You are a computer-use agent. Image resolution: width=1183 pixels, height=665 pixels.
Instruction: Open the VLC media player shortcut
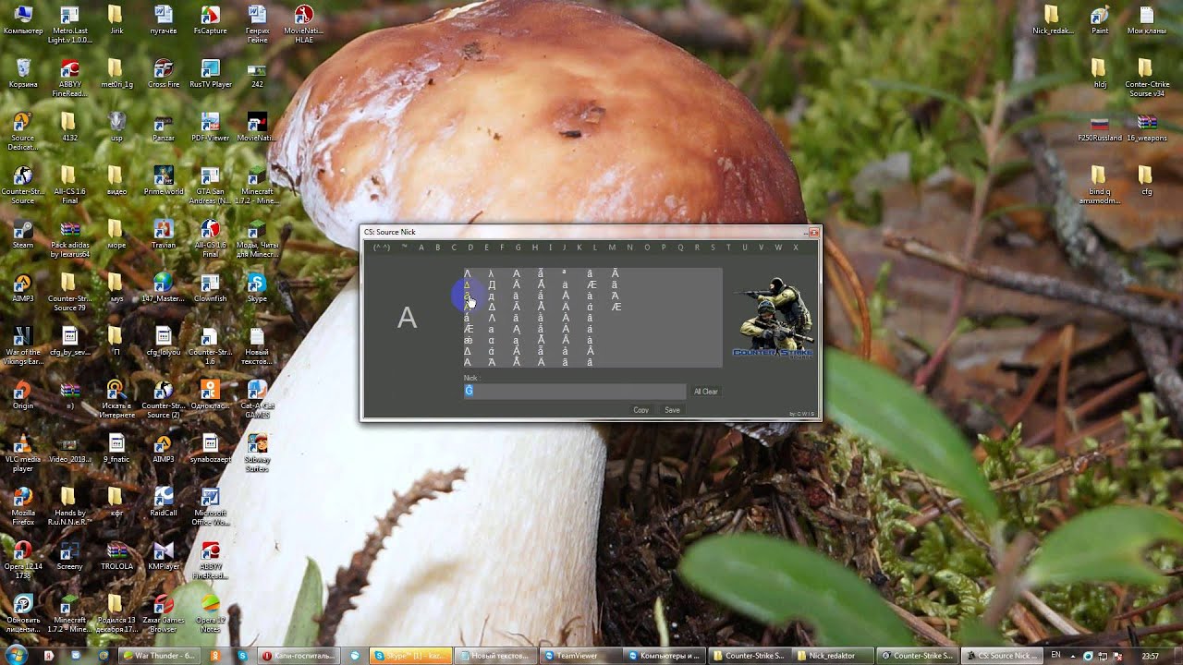coord(23,453)
